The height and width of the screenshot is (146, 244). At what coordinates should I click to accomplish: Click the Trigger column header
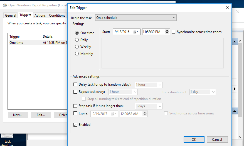25,37
